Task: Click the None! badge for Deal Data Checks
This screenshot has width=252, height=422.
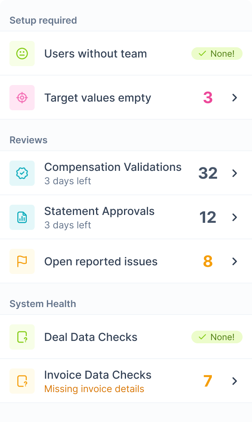Action: 217,337
